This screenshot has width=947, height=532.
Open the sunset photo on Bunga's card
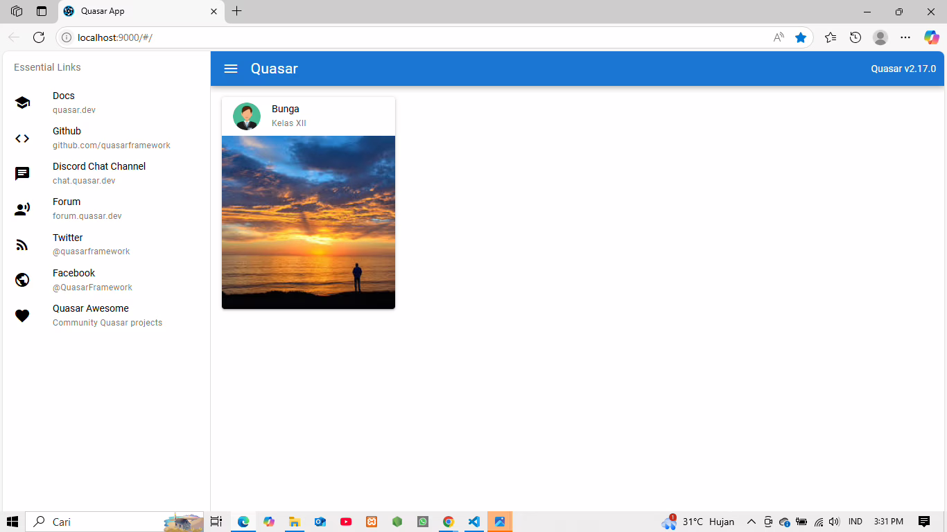(309, 222)
